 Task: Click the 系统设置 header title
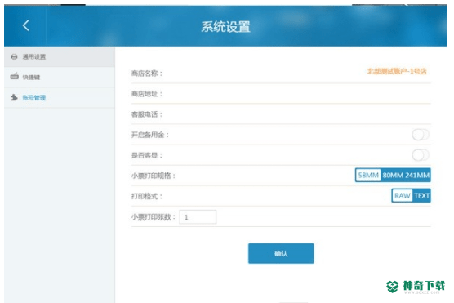226,27
